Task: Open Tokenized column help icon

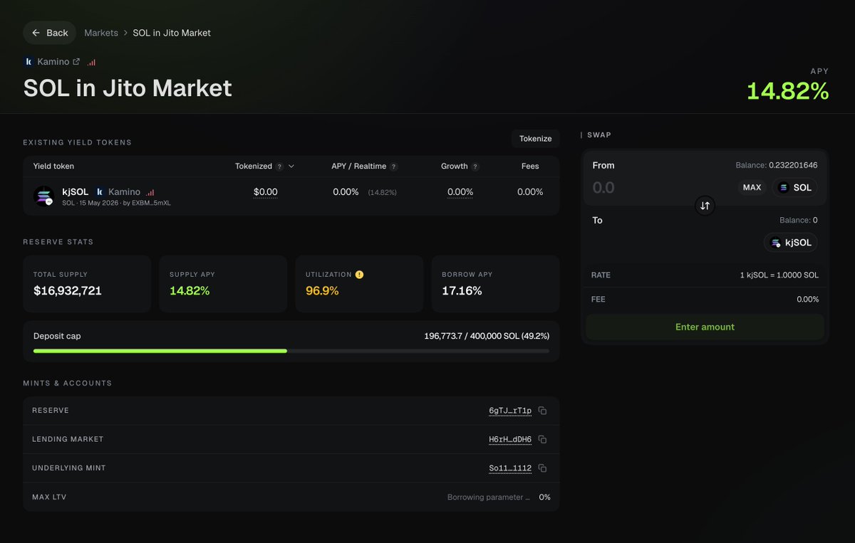Action: [279, 167]
